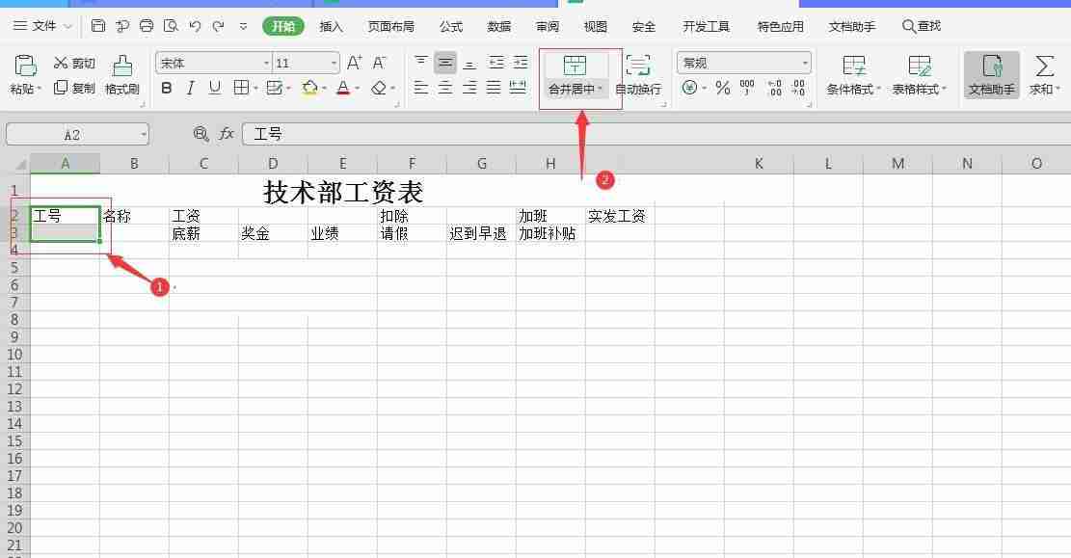The image size is (1071, 558).
Task: Align text left horizontally
Action: [421, 88]
